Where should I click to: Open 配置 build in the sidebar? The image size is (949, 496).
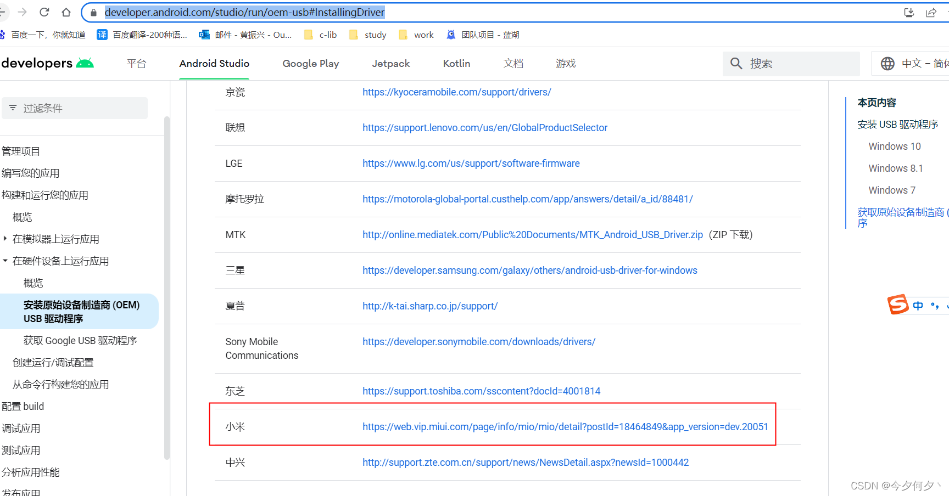[23, 406]
